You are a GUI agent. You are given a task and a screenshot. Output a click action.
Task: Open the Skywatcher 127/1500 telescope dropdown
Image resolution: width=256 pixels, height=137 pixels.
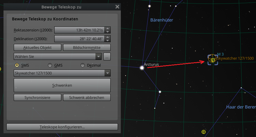click(62, 73)
